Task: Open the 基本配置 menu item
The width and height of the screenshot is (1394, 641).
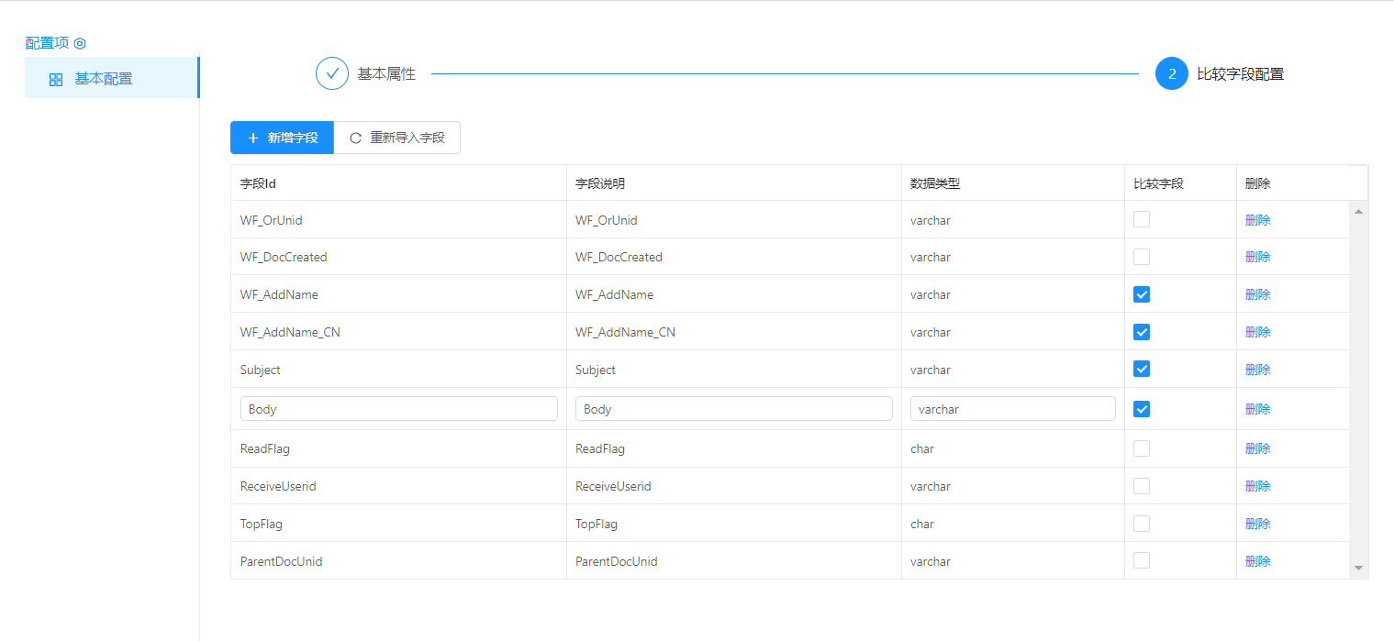Action: (x=103, y=79)
